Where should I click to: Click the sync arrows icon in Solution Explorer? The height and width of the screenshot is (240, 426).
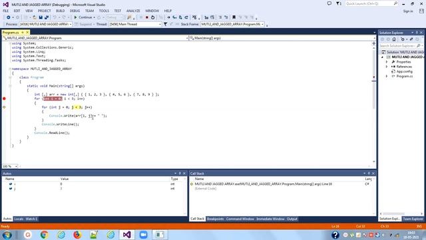pyautogui.click(x=411, y=39)
